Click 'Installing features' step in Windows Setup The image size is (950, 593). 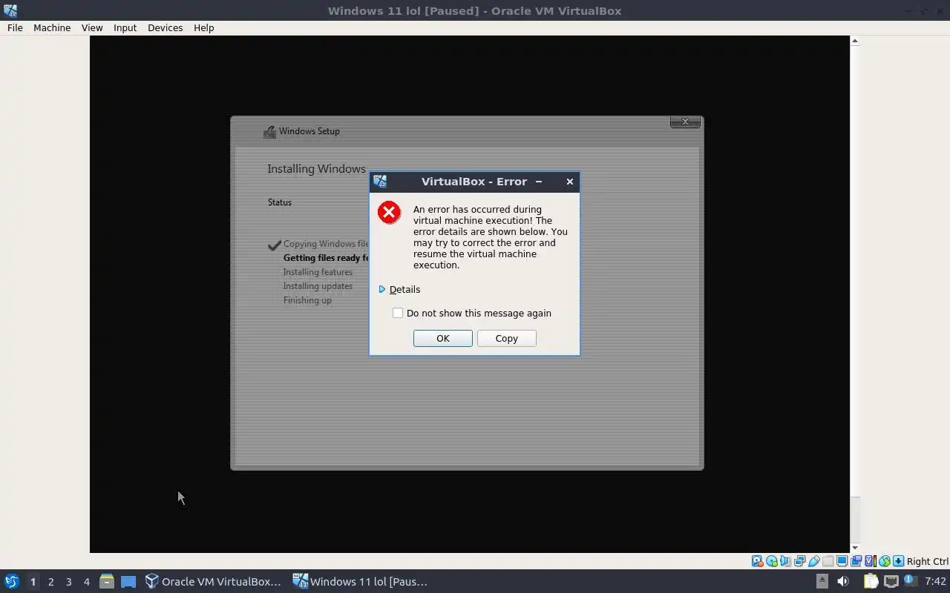[318, 272]
